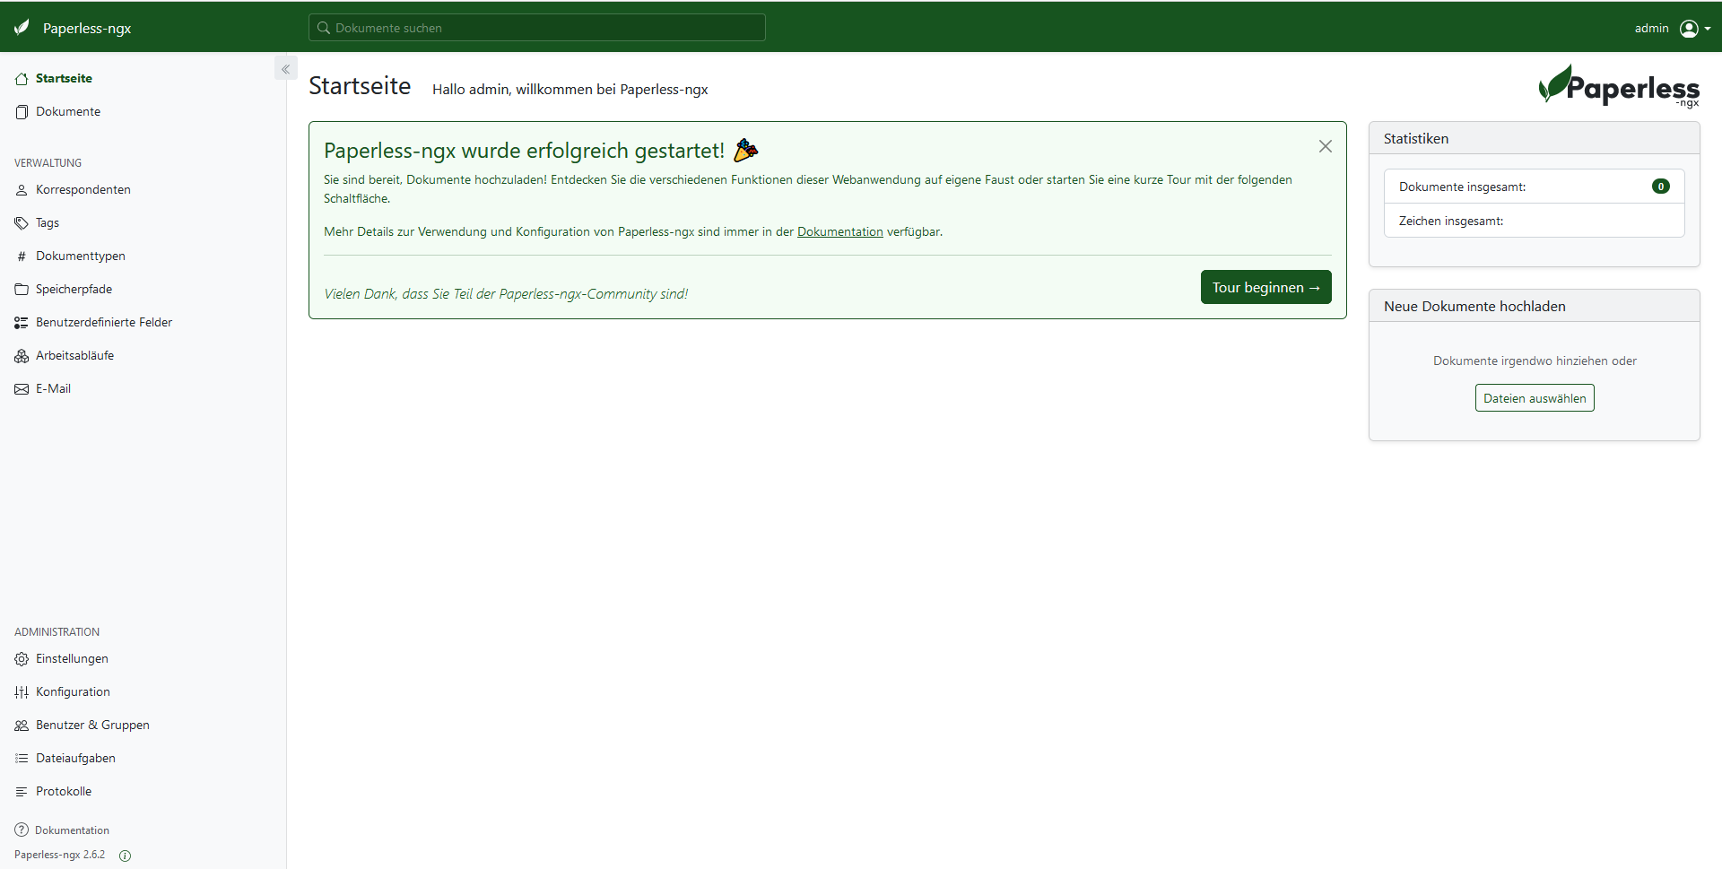1722x869 pixels.
Task: Click the Korrespondenten person icon
Action: coord(22,190)
